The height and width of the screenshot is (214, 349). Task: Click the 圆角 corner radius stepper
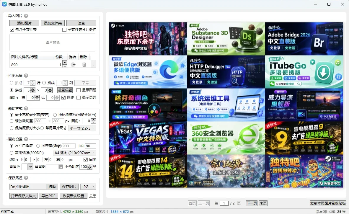coord(94,121)
